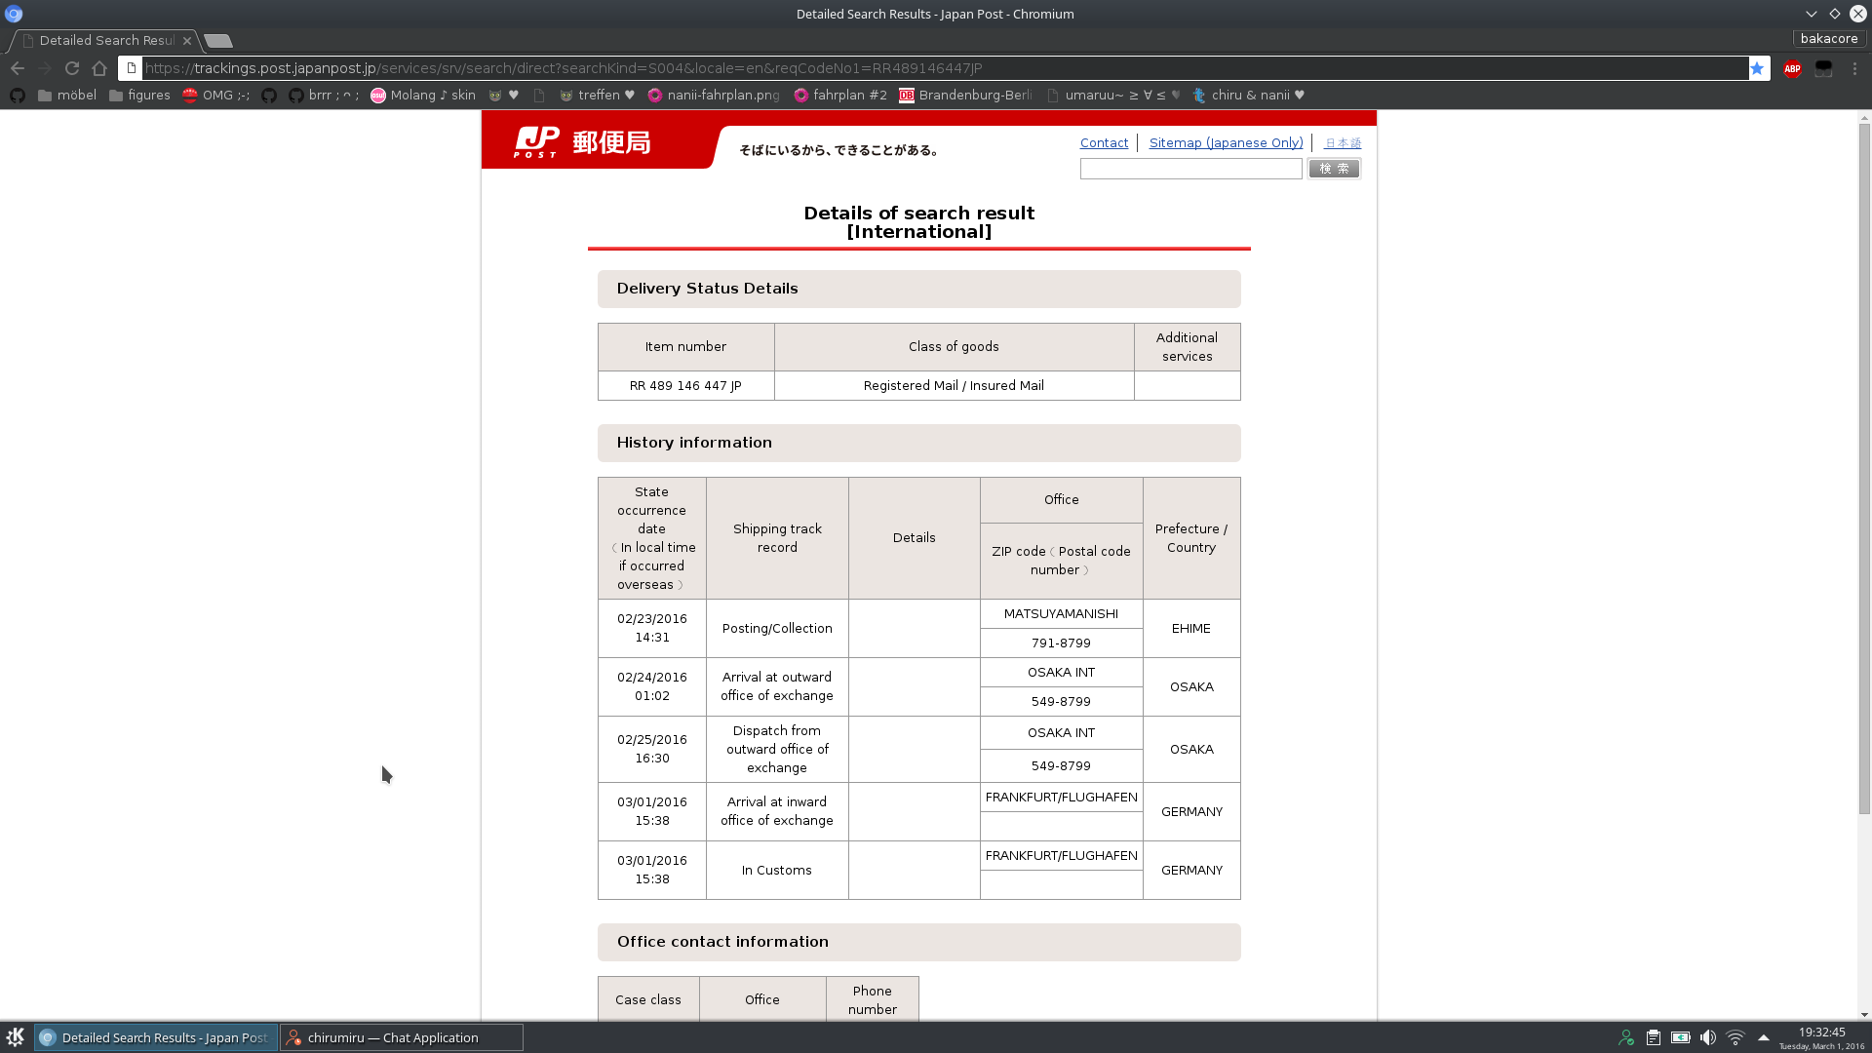
Task: Open the first GitHub bookmark icon
Action: (x=17, y=96)
